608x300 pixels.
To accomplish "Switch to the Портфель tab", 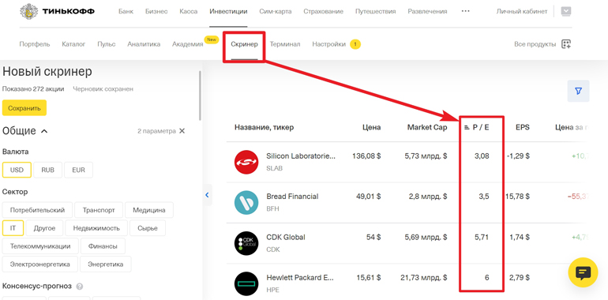I will click(x=35, y=44).
